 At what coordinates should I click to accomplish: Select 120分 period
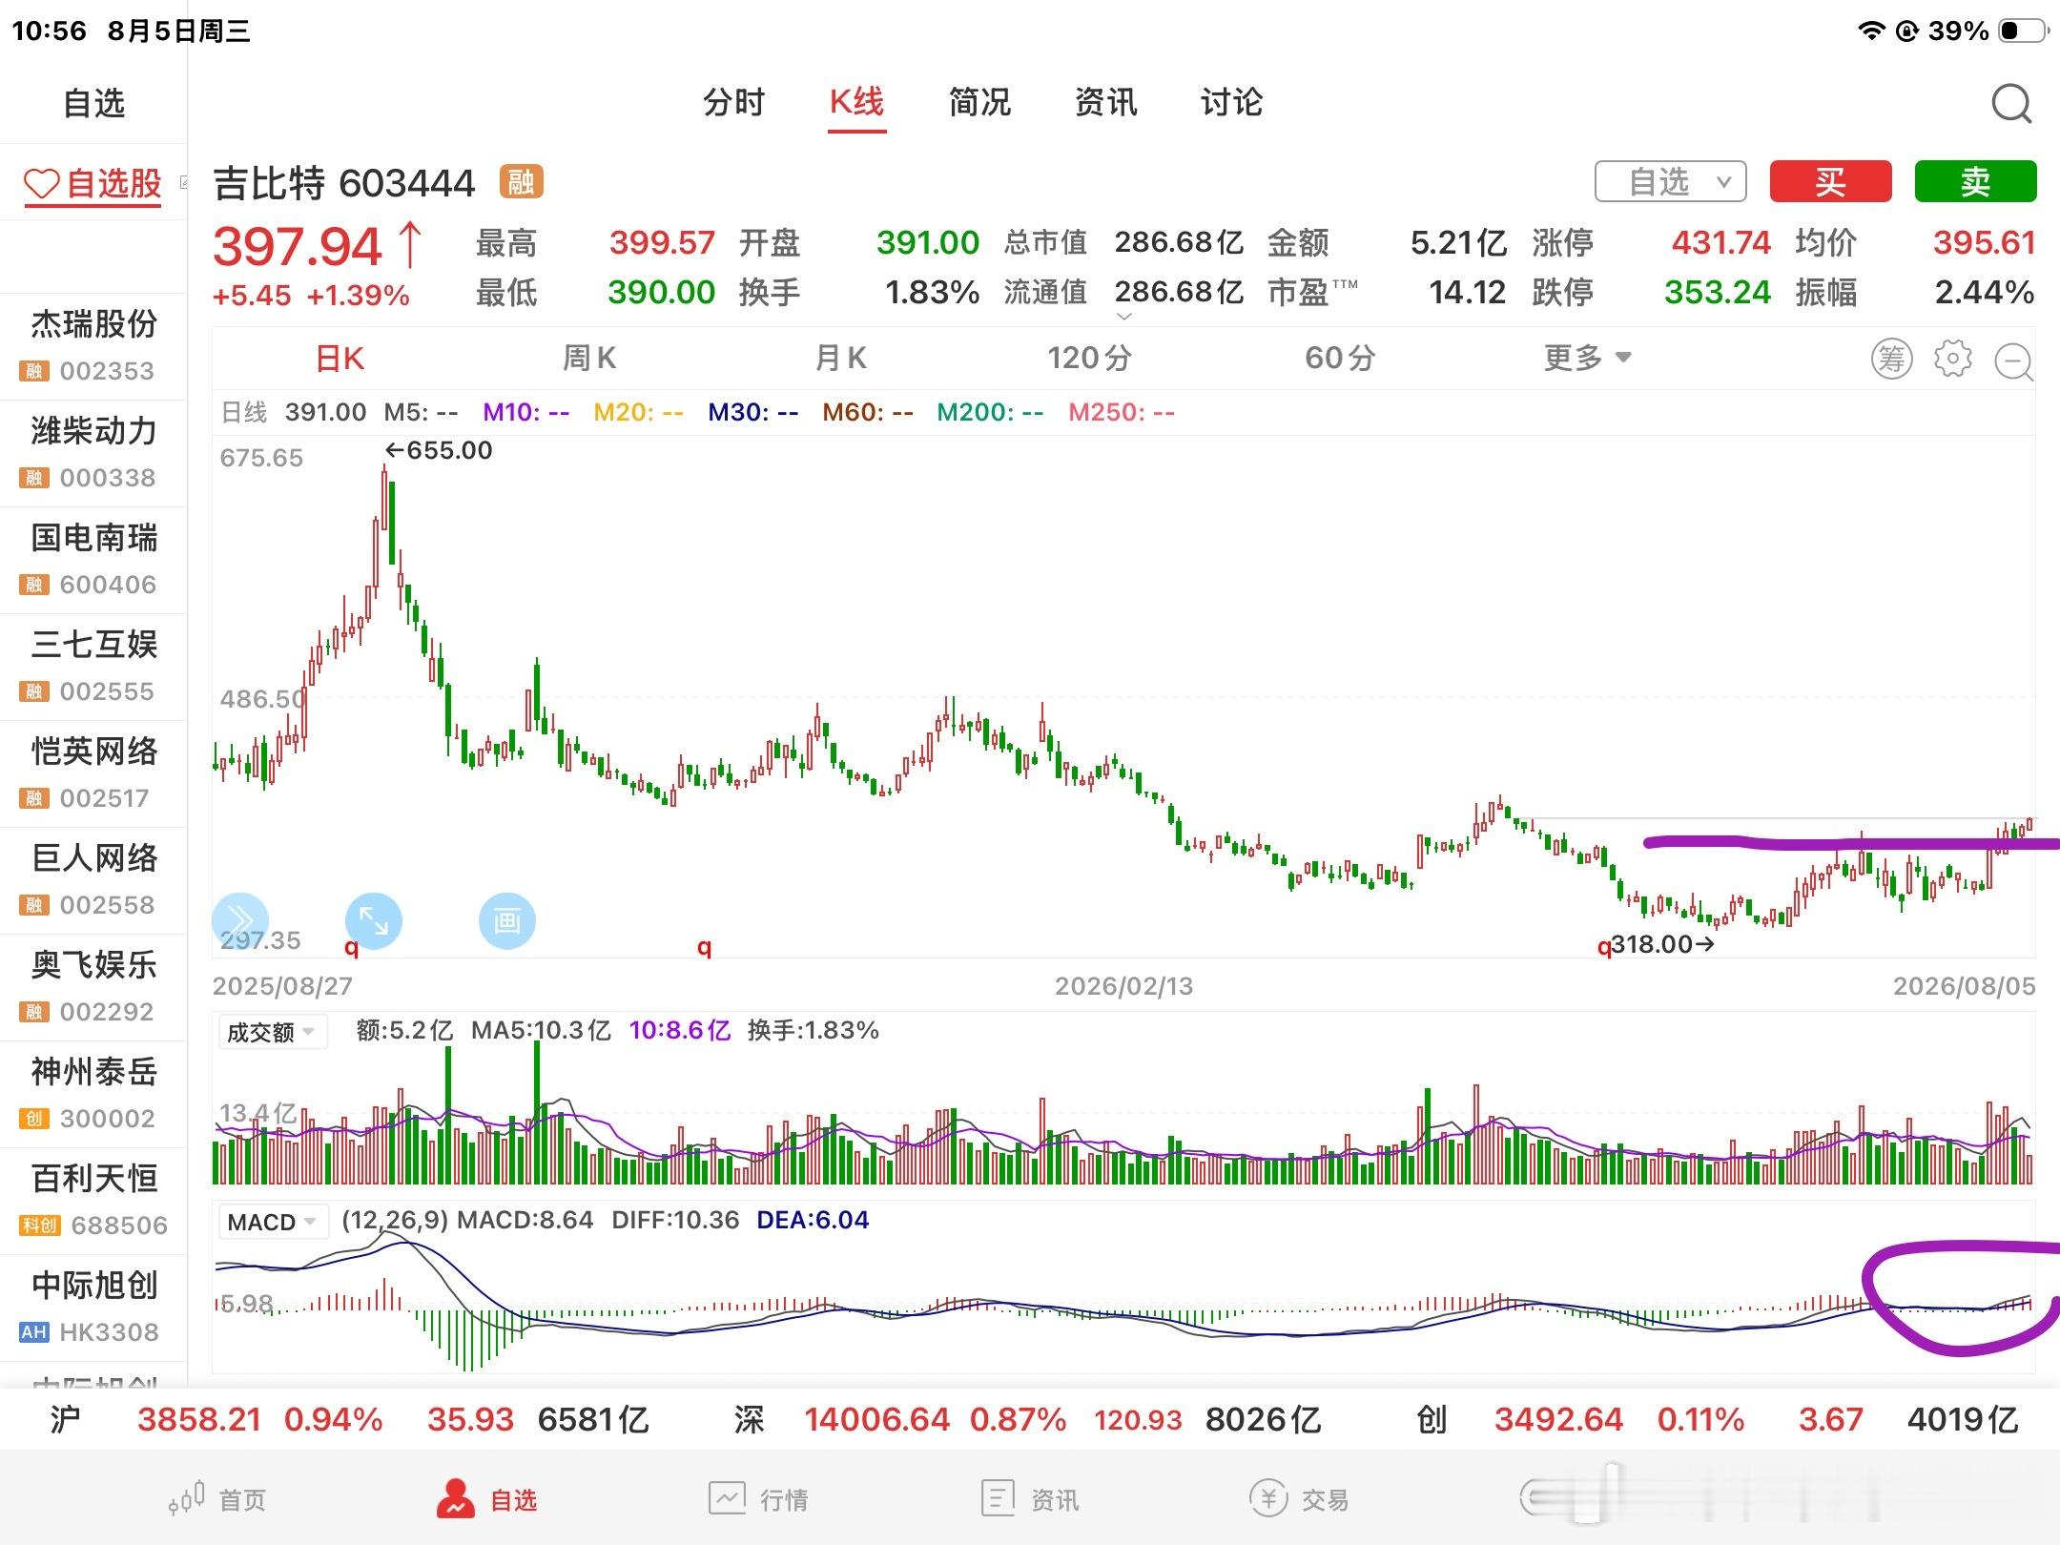[x=1089, y=359]
